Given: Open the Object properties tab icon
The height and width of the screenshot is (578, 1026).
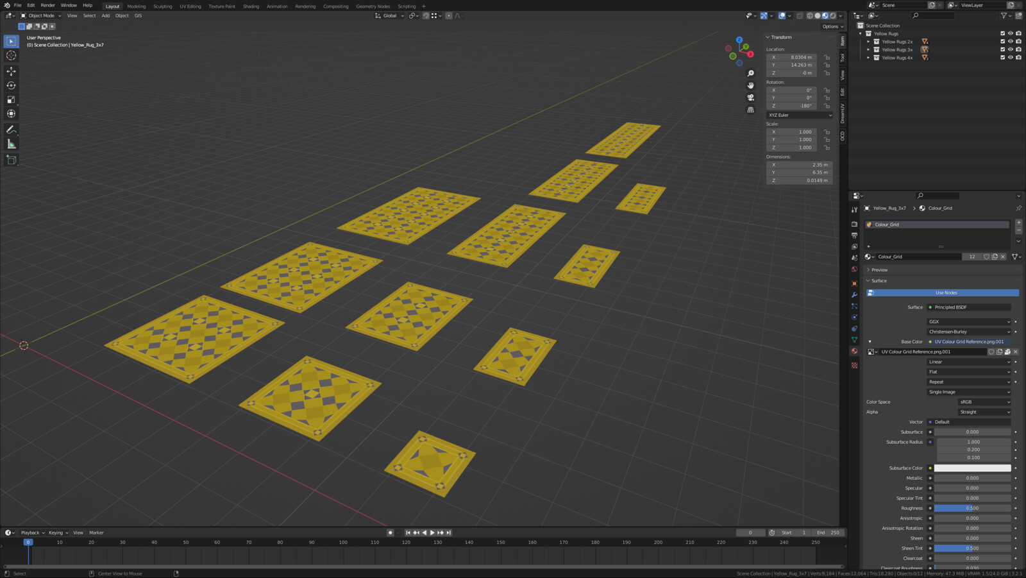Looking at the screenshot, I should (854, 284).
